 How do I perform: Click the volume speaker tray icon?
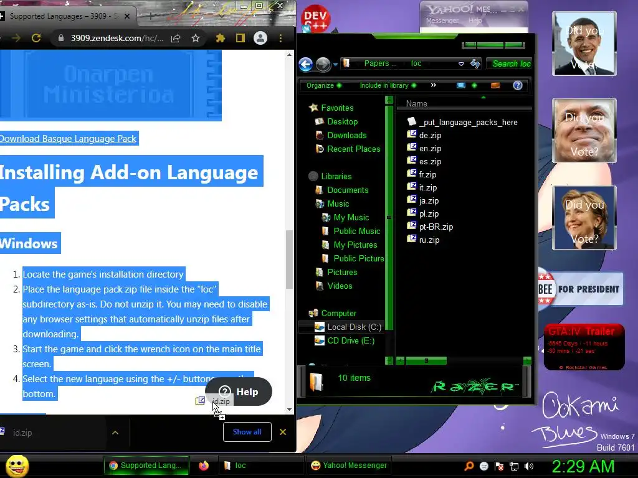(529, 466)
